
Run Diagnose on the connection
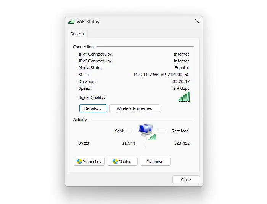point(155,162)
